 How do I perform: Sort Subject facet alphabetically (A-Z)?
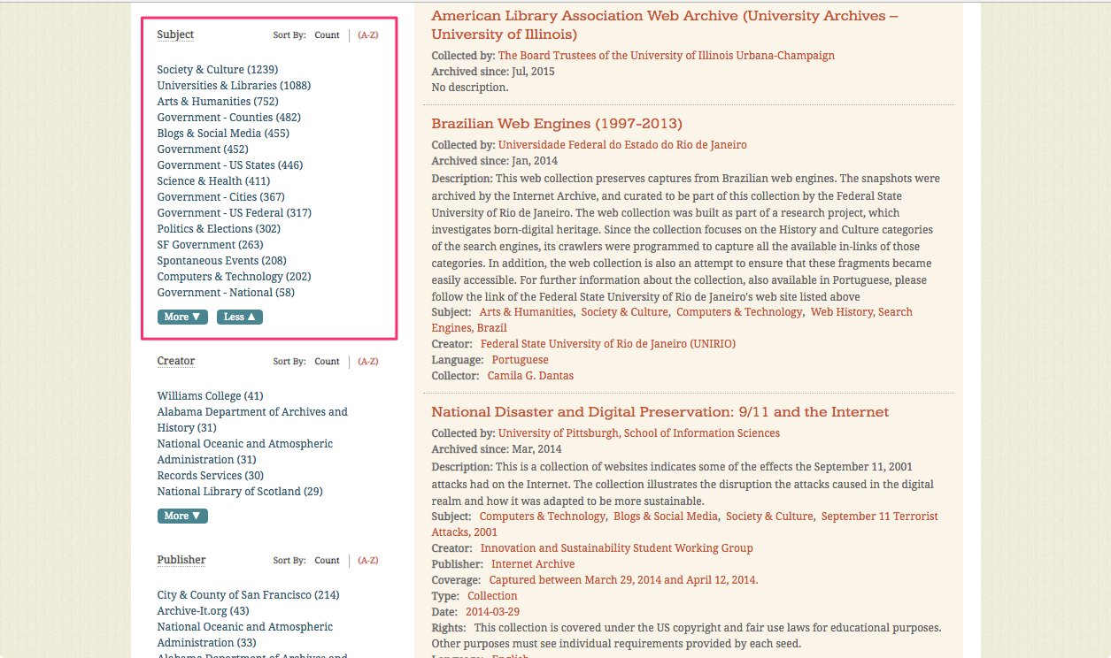(x=367, y=35)
